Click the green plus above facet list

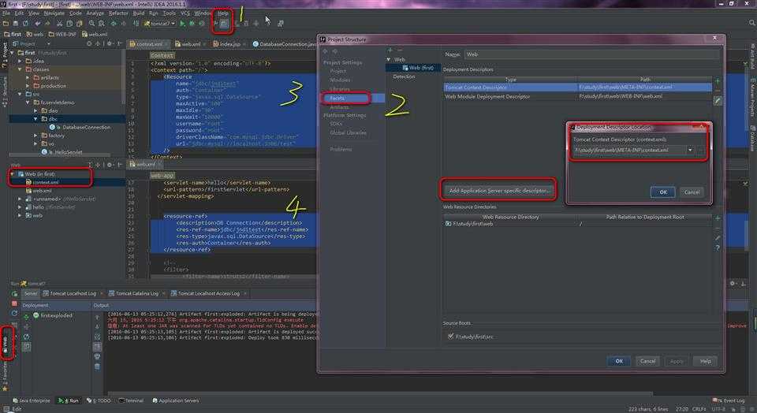pos(390,50)
